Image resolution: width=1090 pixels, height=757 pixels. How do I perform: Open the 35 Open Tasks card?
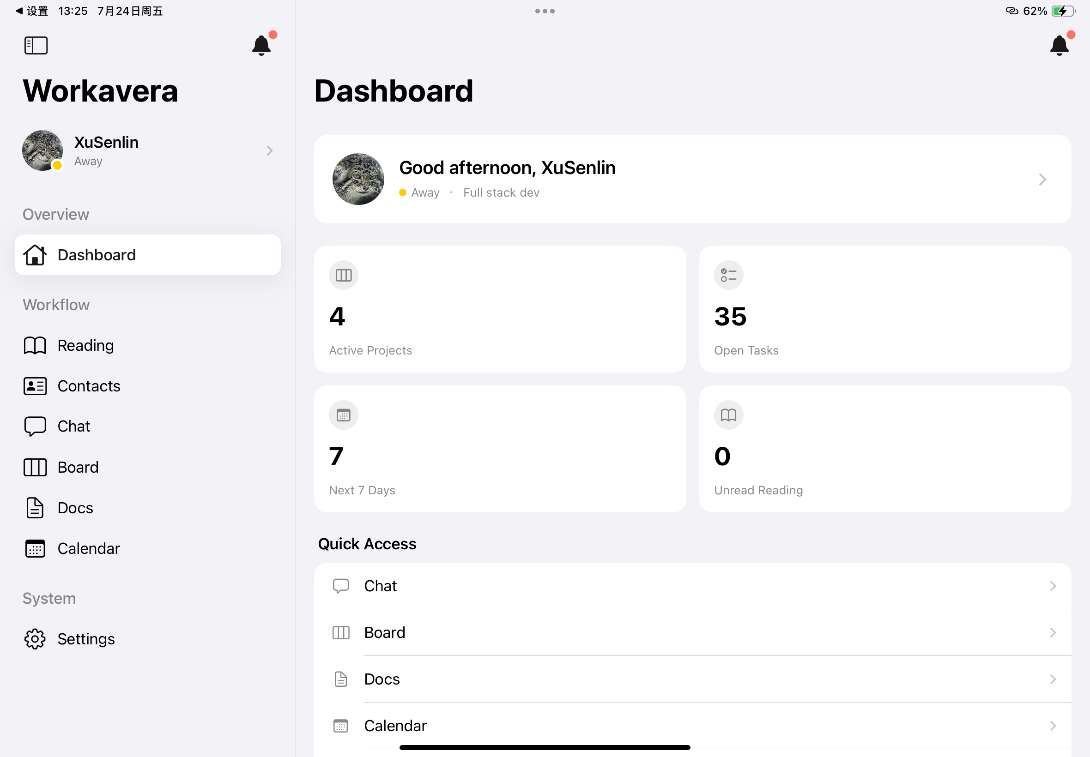(x=885, y=309)
